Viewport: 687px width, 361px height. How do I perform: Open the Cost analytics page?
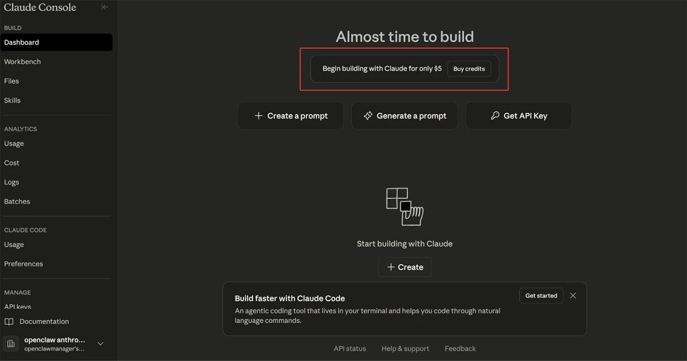pos(12,163)
